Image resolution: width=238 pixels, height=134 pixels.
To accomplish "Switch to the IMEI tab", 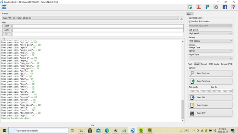I will [211, 64].
